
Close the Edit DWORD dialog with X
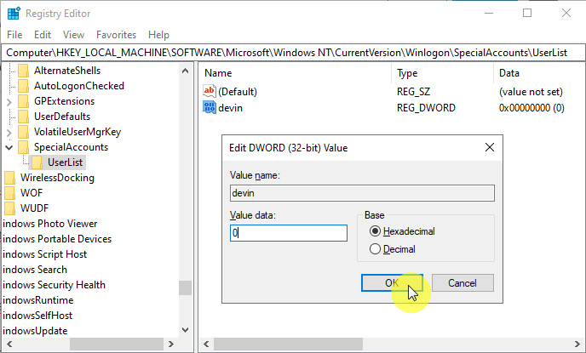[490, 147]
